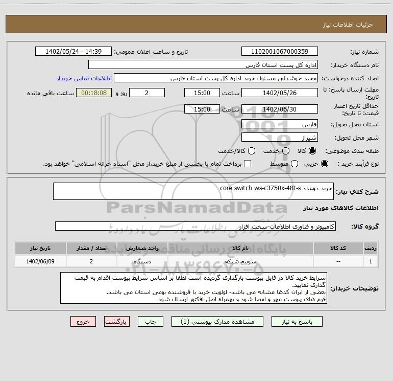Click the buyer name field اداره کل پست استان فارس
393x381 pixels.
[203, 64]
